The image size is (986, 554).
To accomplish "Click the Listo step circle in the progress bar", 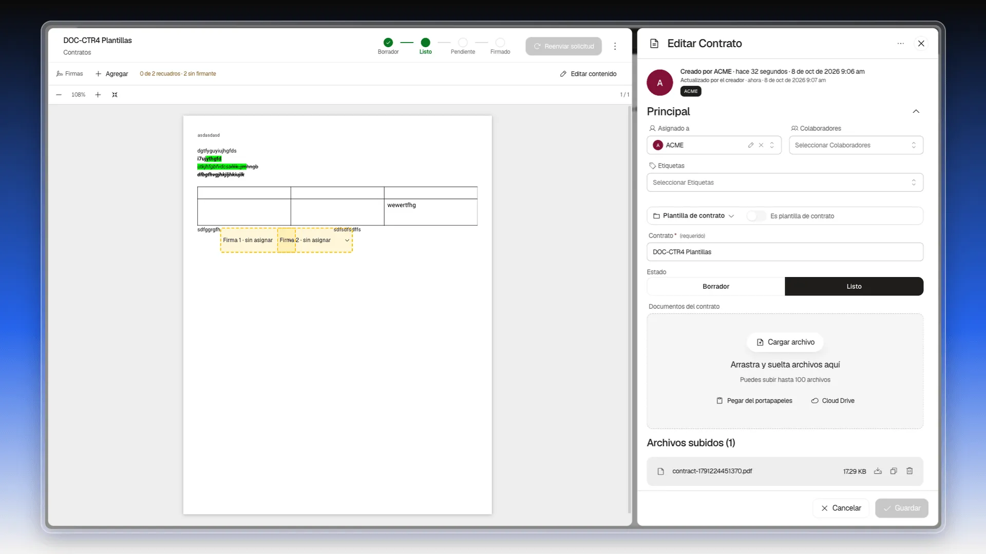I will pyautogui.click(x=425, y=43).
